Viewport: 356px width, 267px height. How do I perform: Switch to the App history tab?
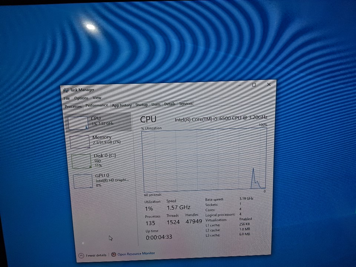tap(122, 105)
